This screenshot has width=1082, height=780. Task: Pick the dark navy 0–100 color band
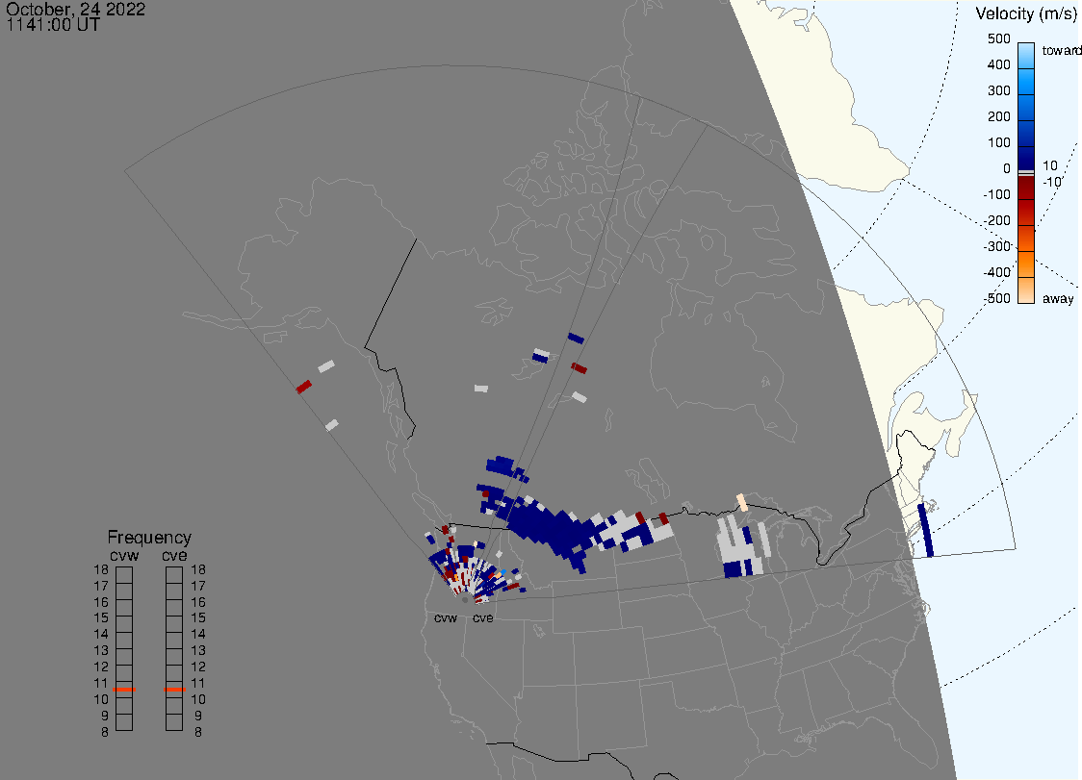point(1026,158)
